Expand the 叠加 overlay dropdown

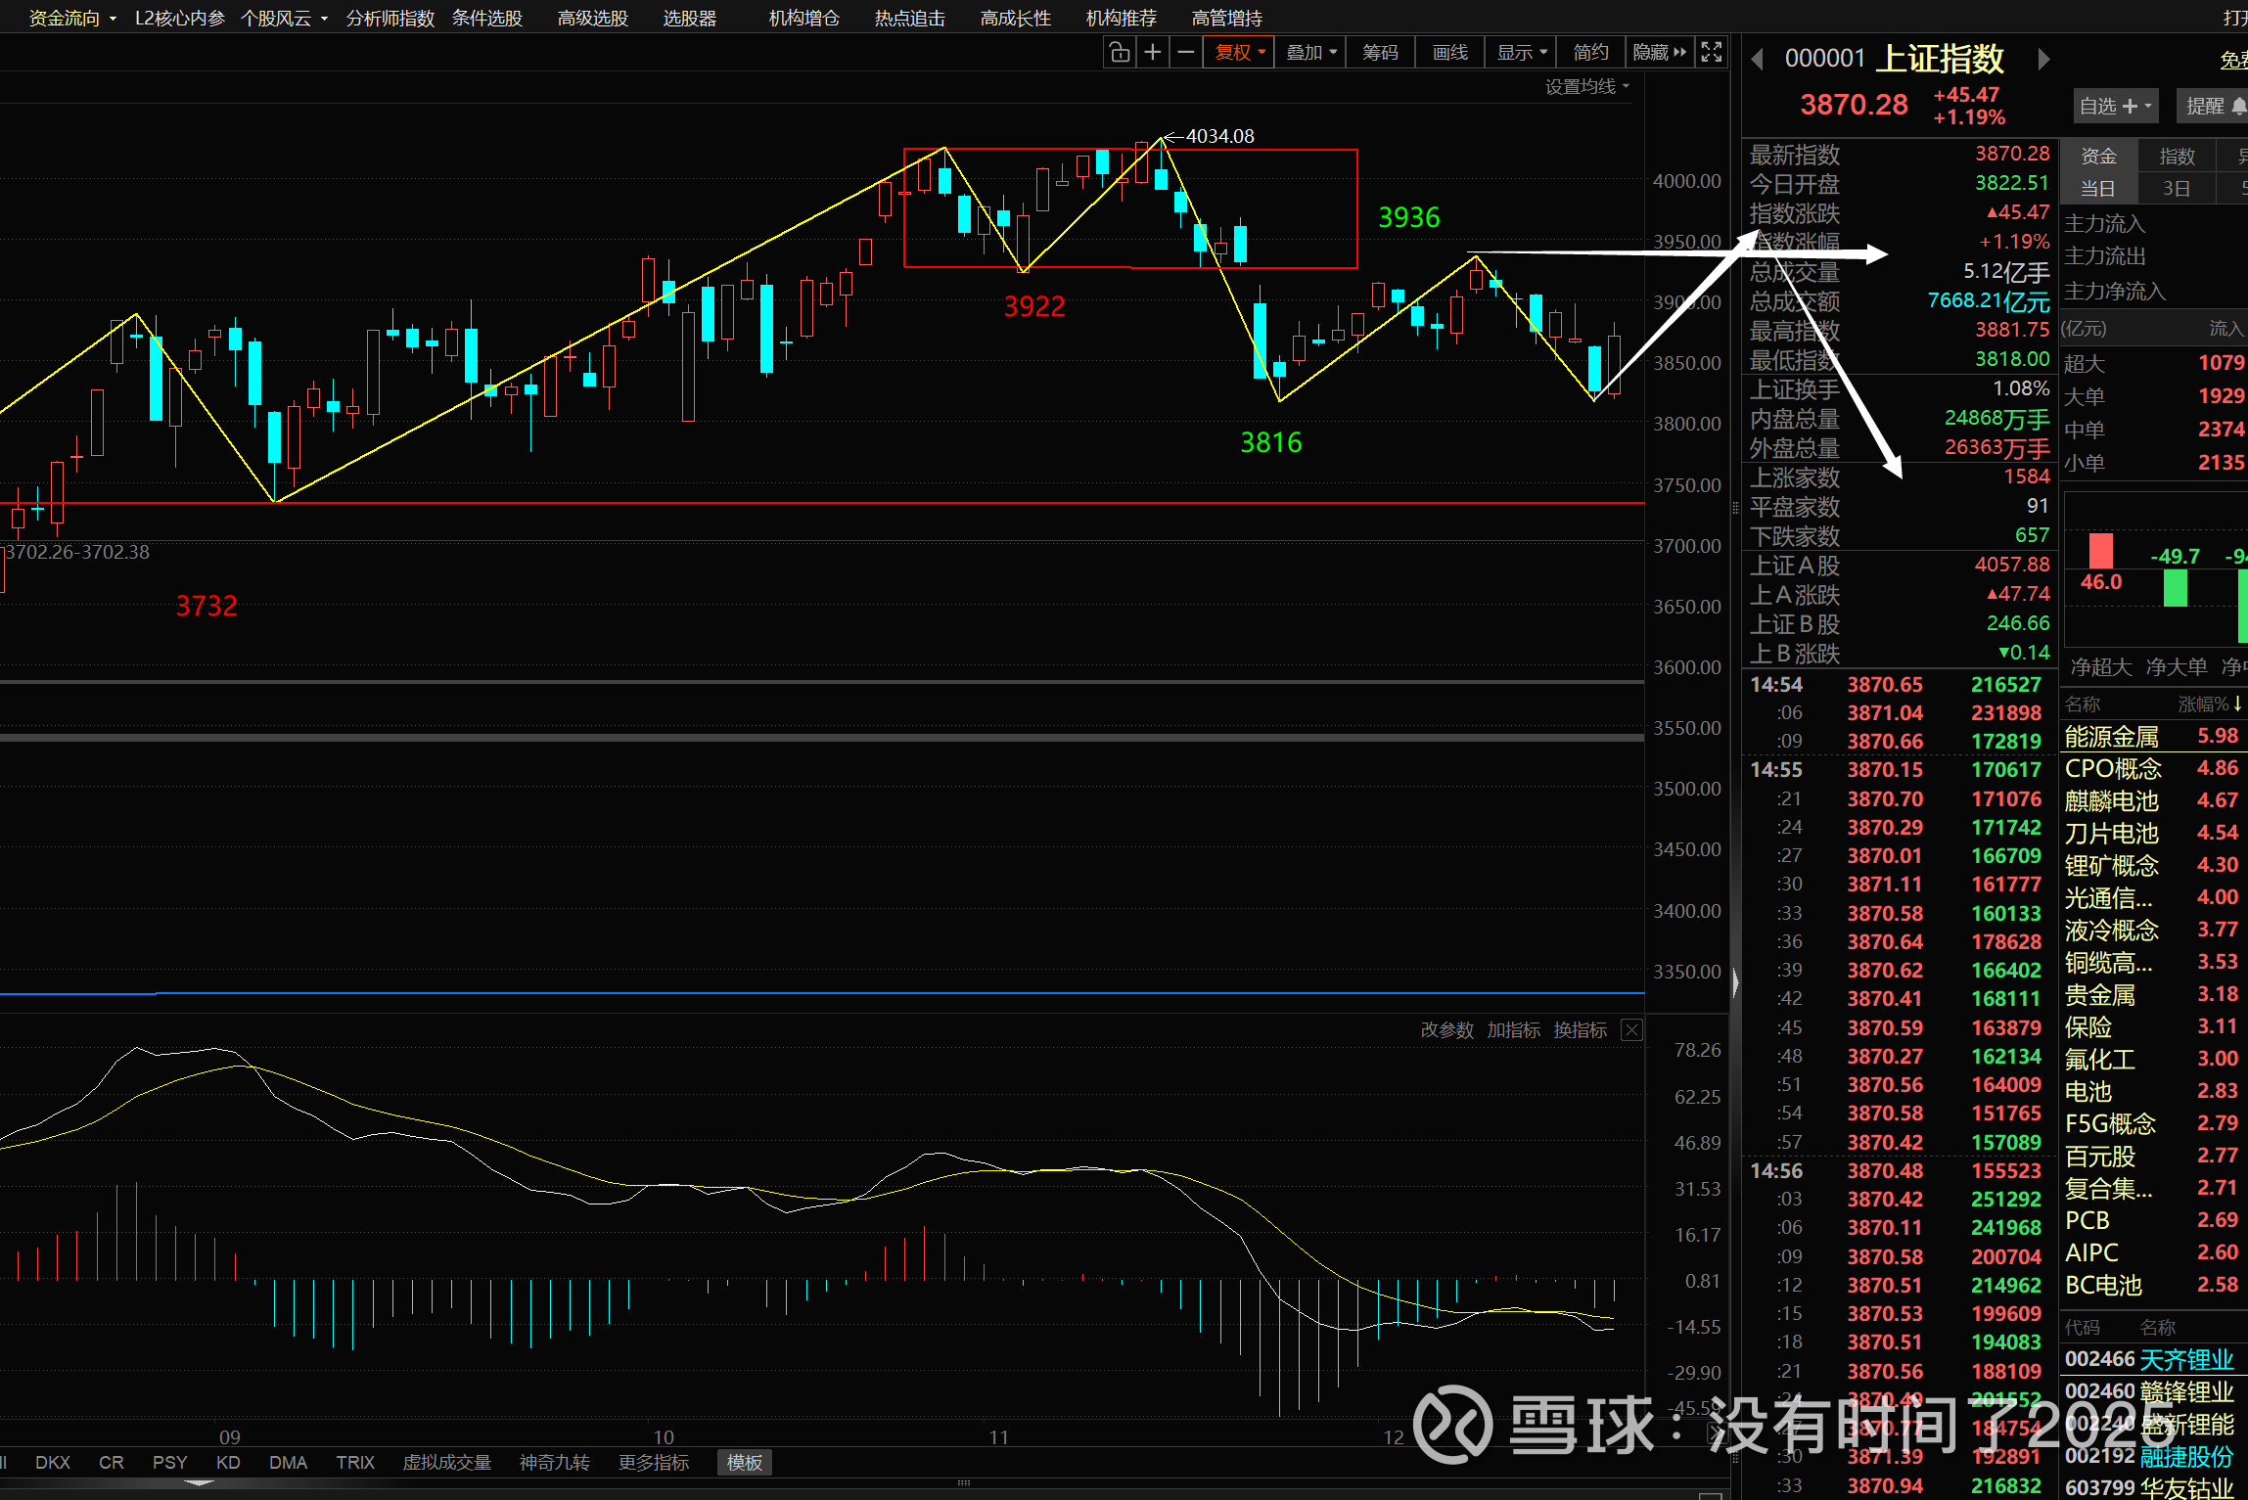point(1310,52)
